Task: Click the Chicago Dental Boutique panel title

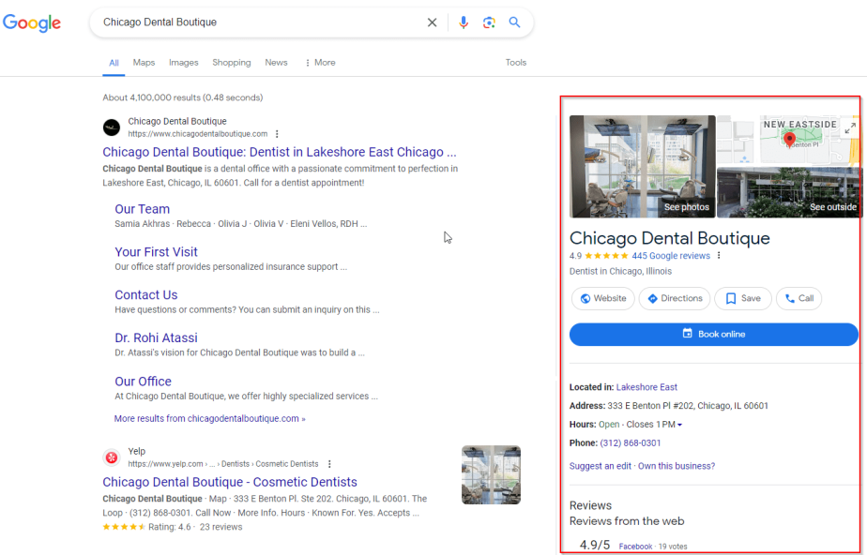Action: click(x=670, y=238)
